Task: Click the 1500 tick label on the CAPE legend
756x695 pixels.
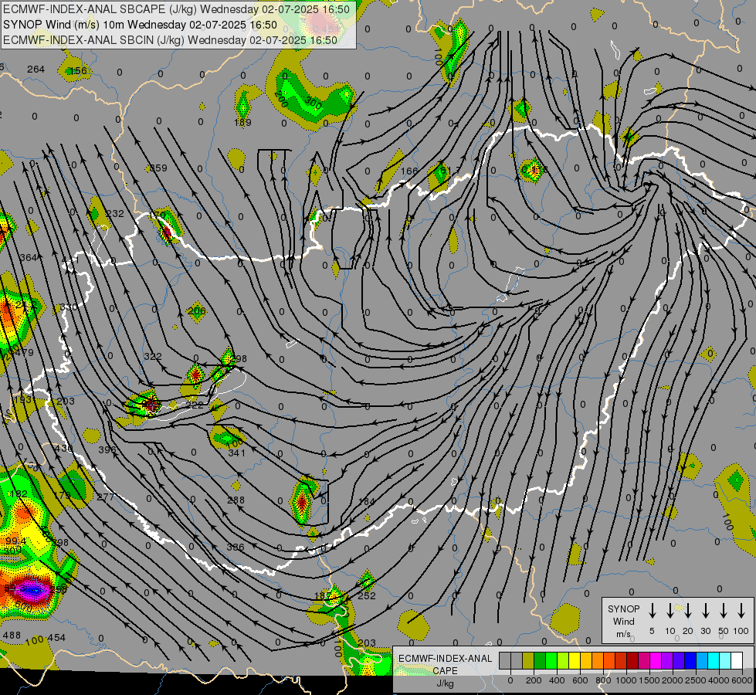Action: click(649, 680)
